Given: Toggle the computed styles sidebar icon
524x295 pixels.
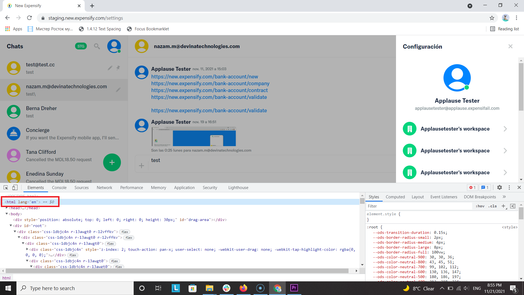Looking at the screenshot, I should [x=513, y=206].
